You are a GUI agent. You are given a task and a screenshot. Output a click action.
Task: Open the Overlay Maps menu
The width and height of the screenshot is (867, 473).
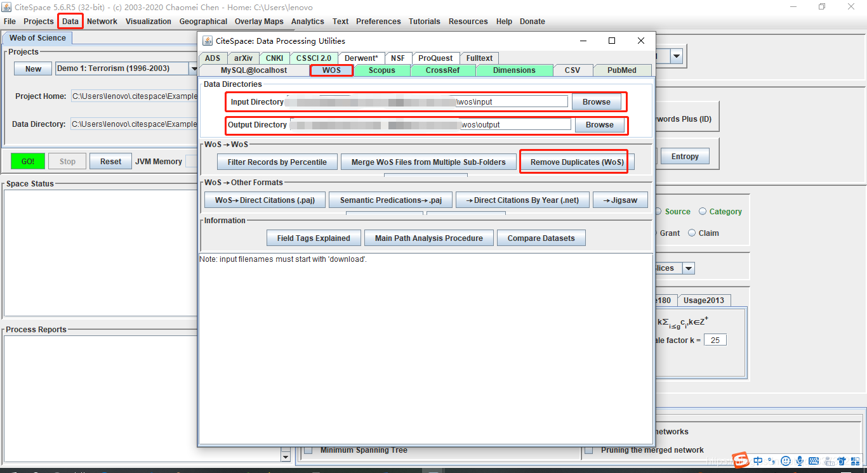[x=259, y=22]
